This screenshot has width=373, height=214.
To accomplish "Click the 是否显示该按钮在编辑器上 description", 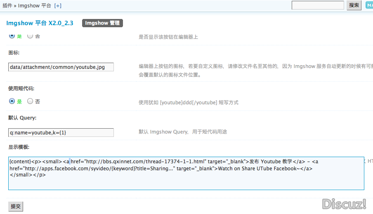I will pyautogui.click(x=168, y=37).
